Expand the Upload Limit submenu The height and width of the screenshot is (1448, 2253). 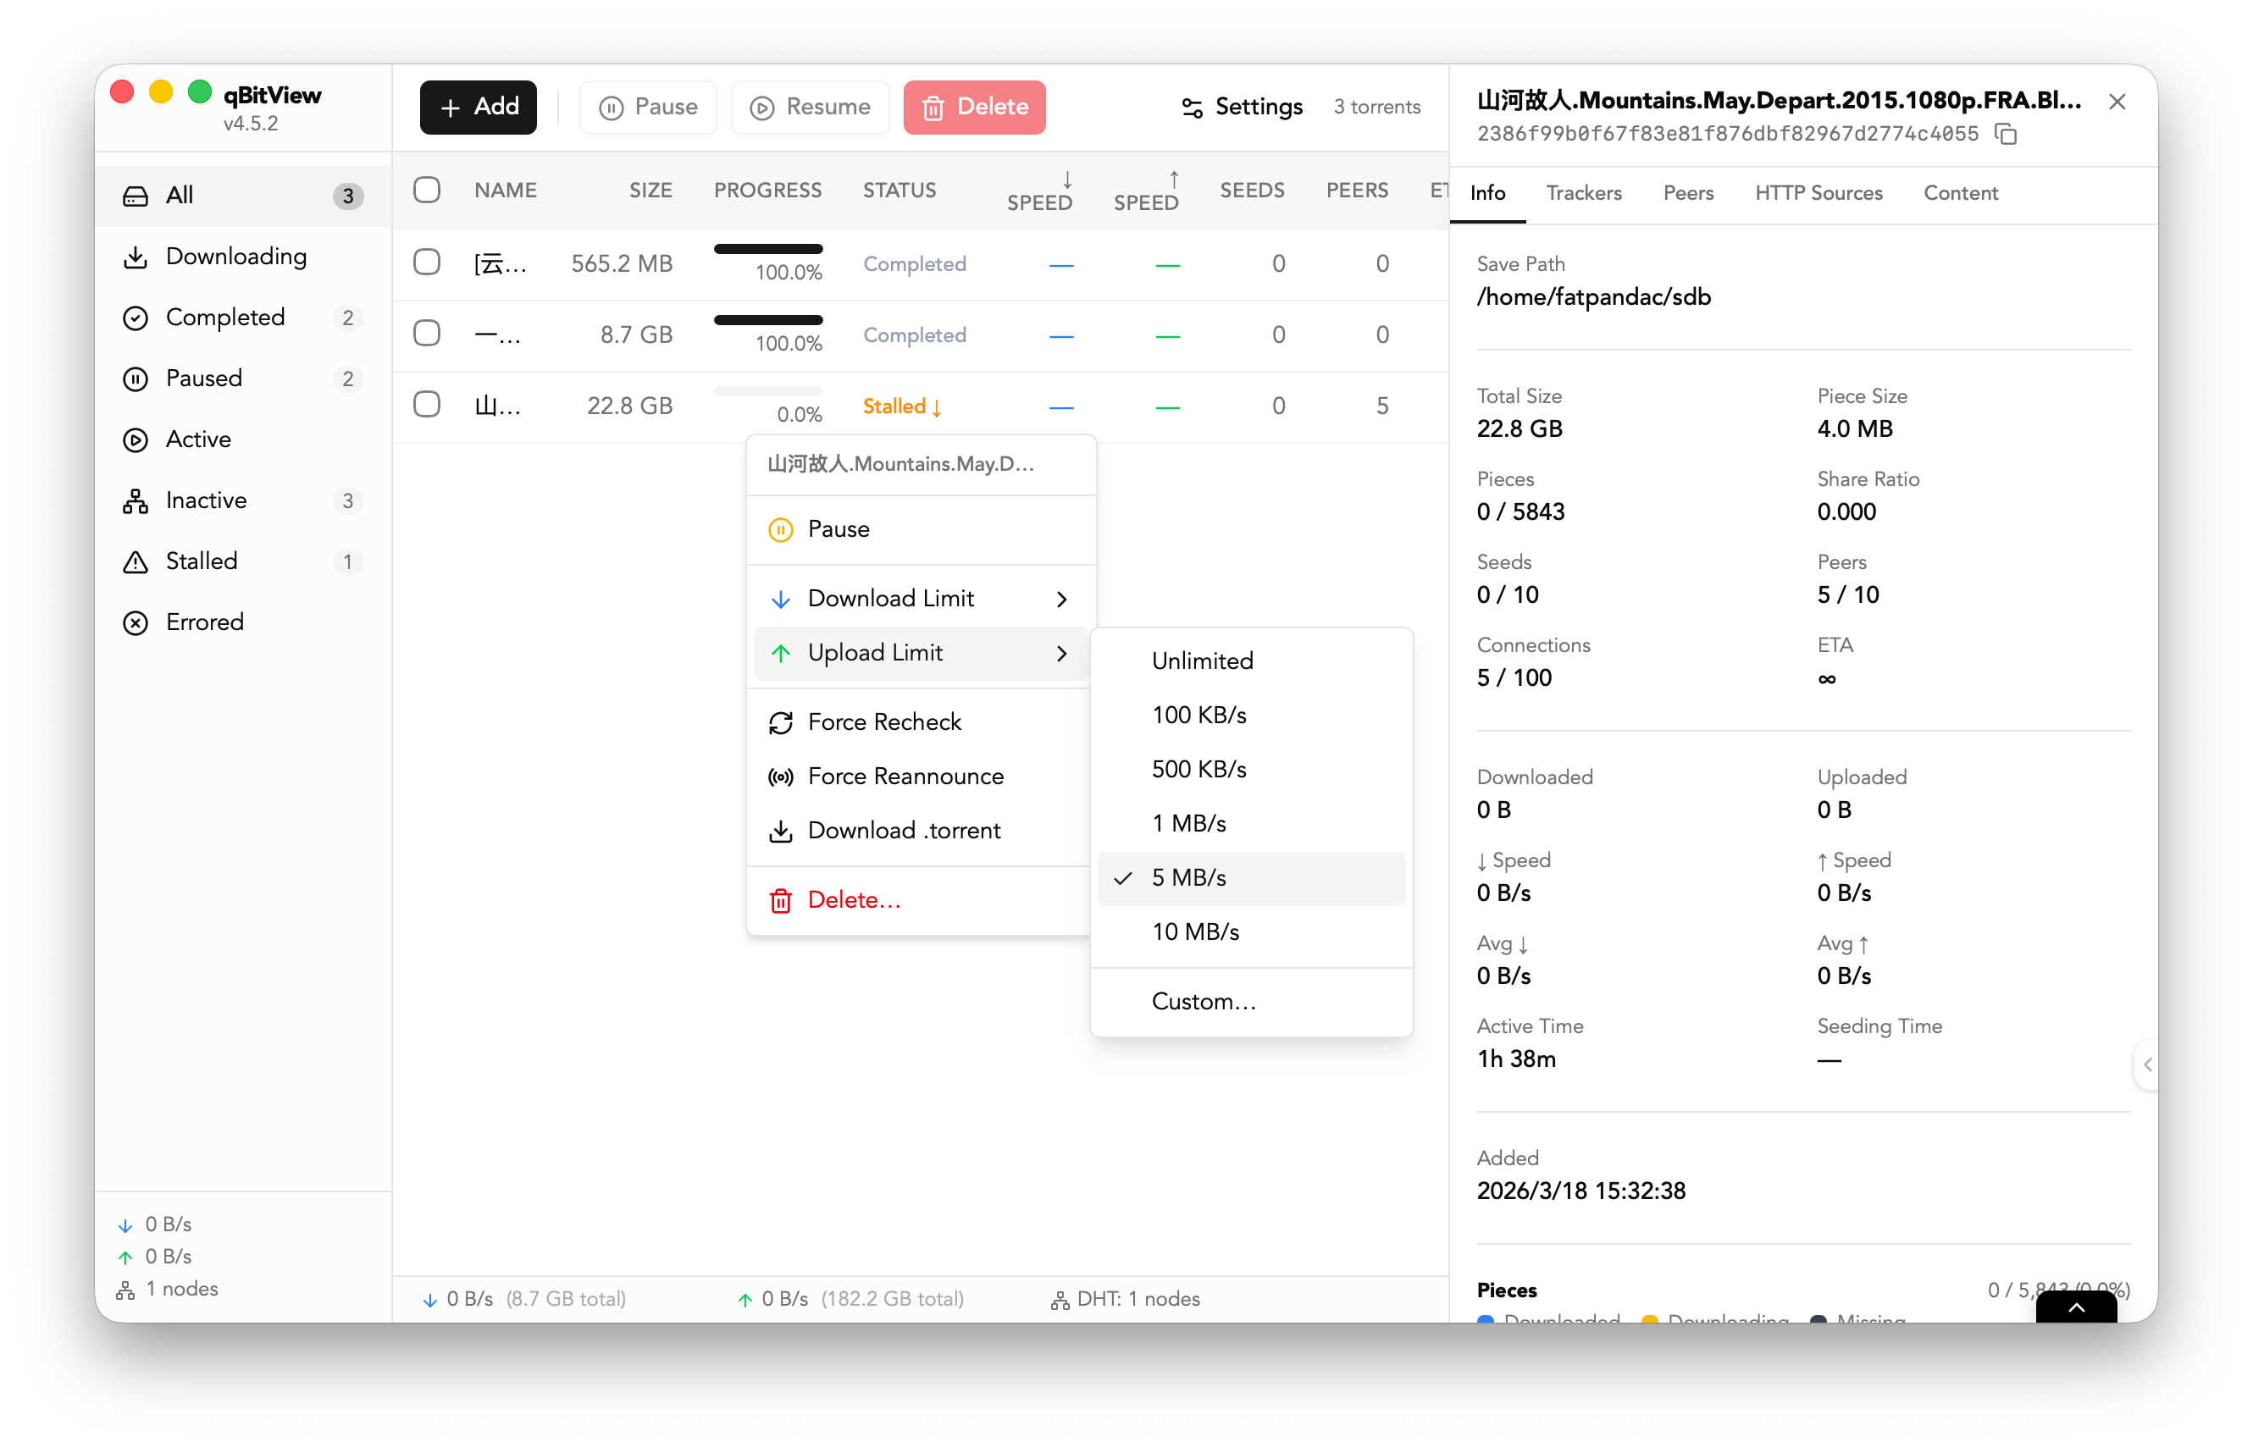click(x=921, y=654)
